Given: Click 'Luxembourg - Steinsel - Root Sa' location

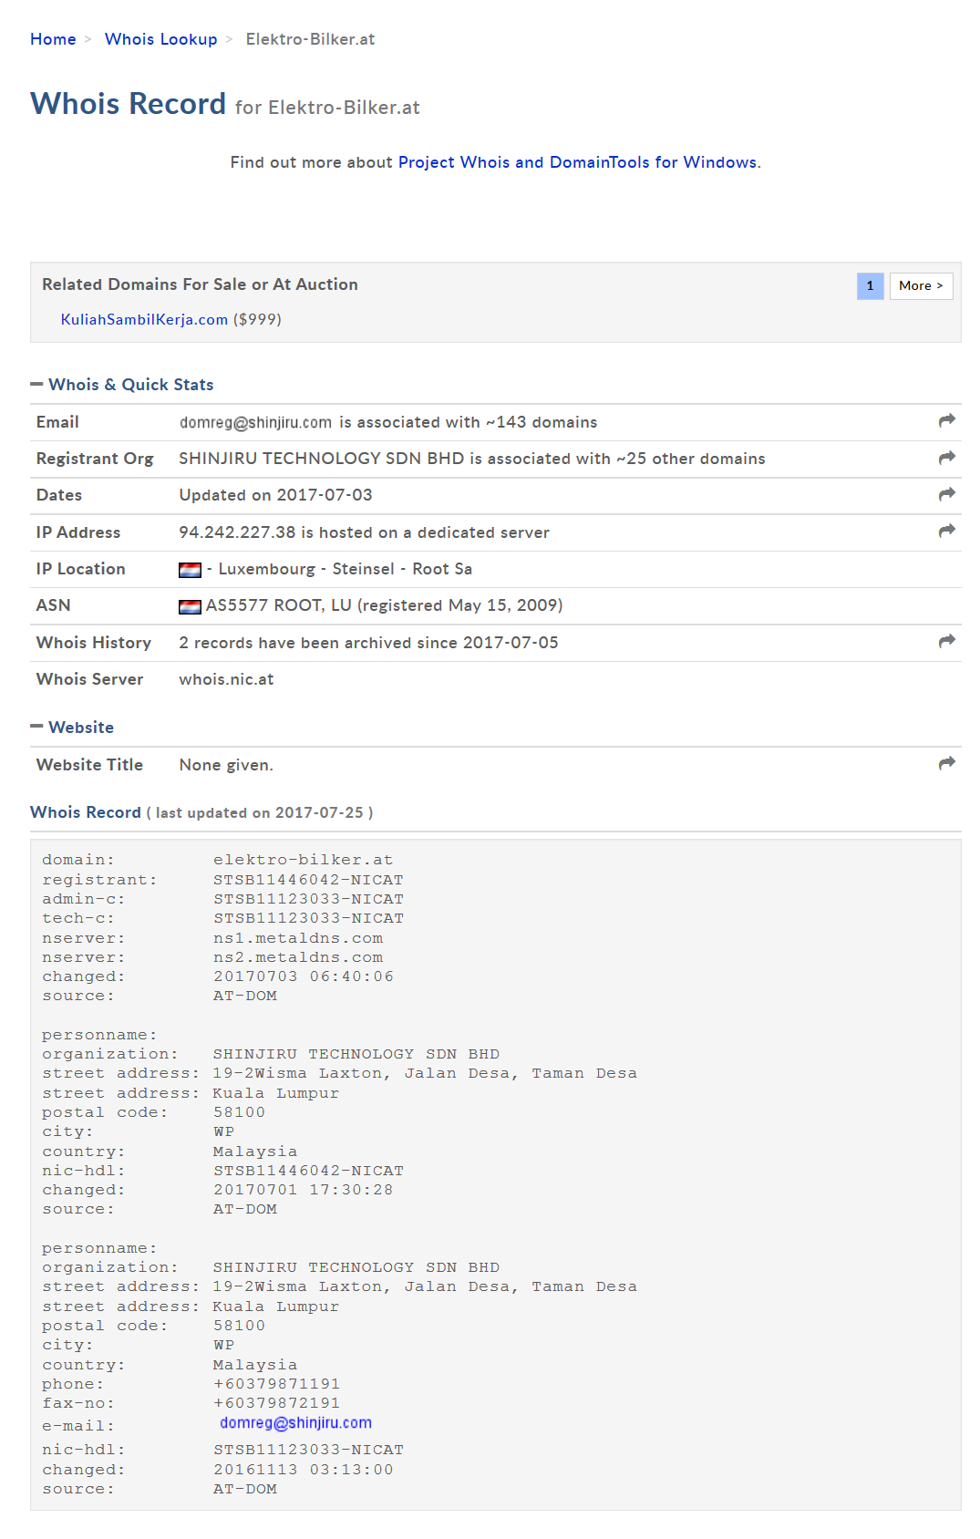Looking at the screenshot, I should pyautogui.click(x=346, y=569).
